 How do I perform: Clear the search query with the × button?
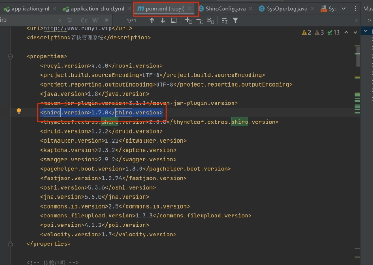click(x=60, y=20)
